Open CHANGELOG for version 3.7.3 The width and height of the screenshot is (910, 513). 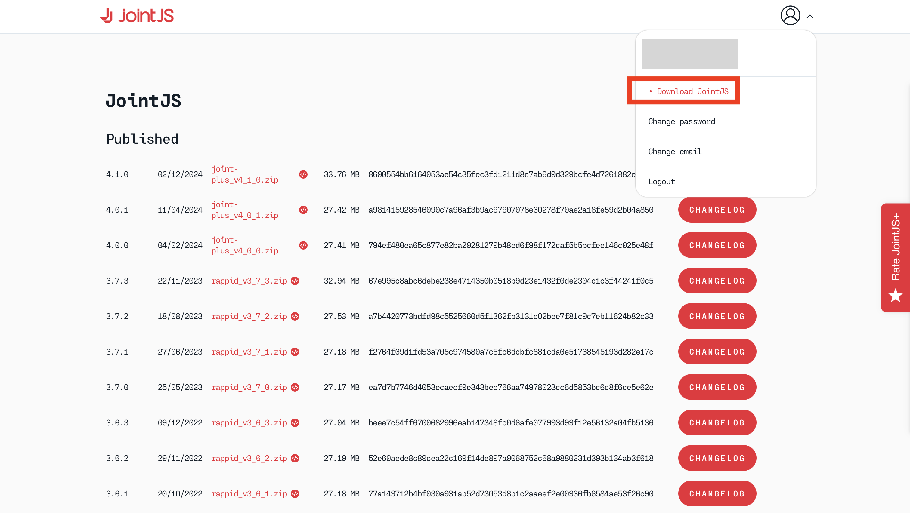pyautogui.click(x=717, y=281)
